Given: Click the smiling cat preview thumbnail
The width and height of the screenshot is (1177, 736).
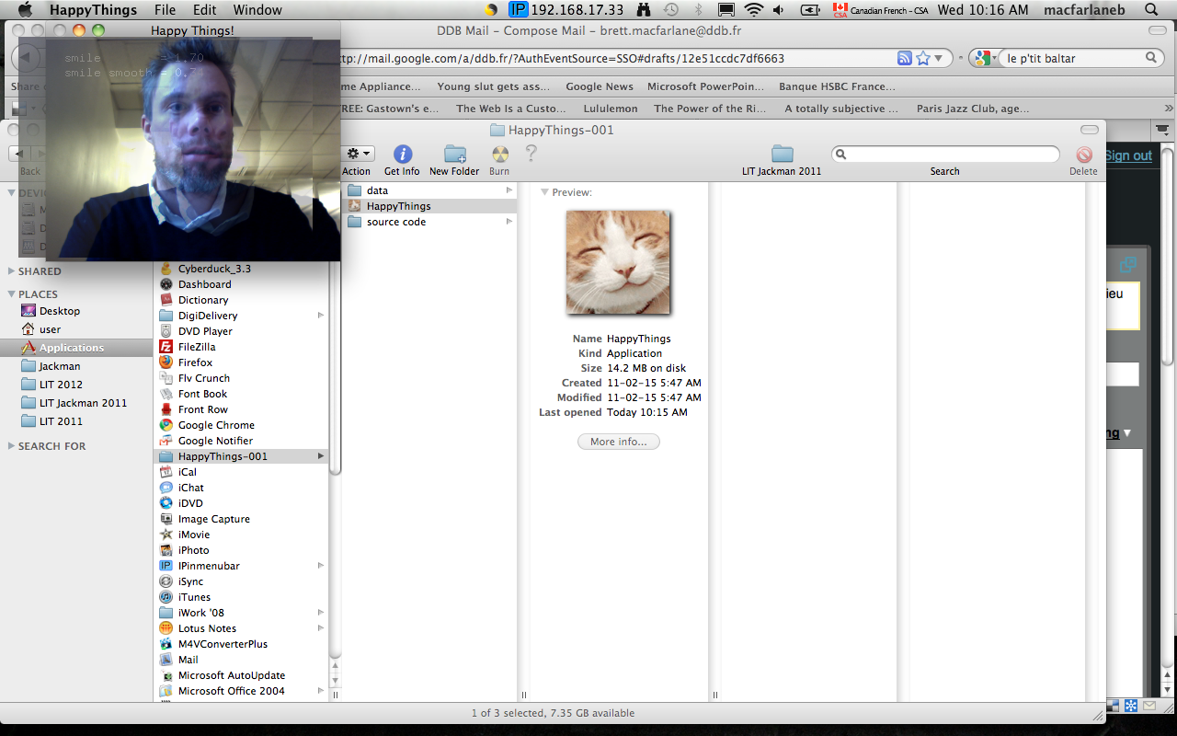Looking at the screenshot, I should coord(617,262).
